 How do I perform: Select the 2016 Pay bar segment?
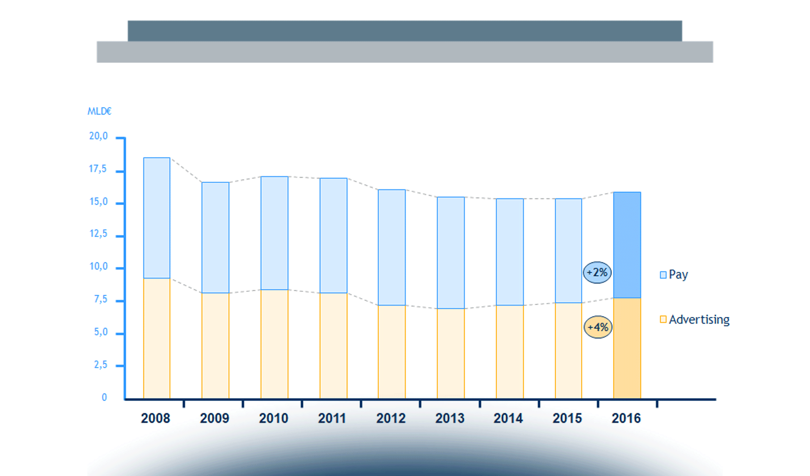pyautogui.click(x=627, y=245)
